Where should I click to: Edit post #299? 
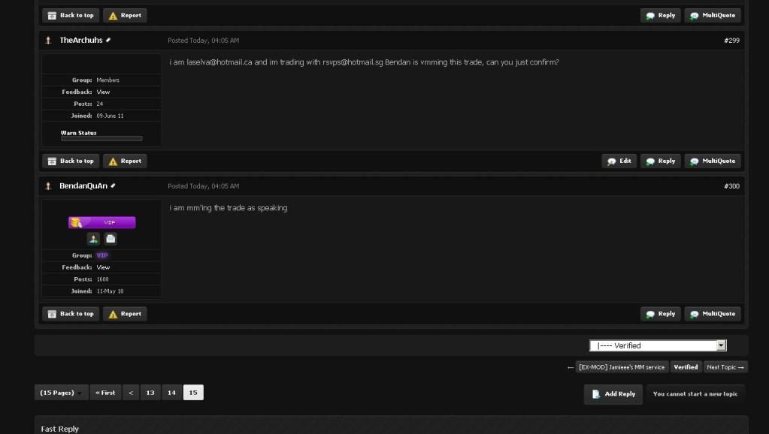coord(619,161)
